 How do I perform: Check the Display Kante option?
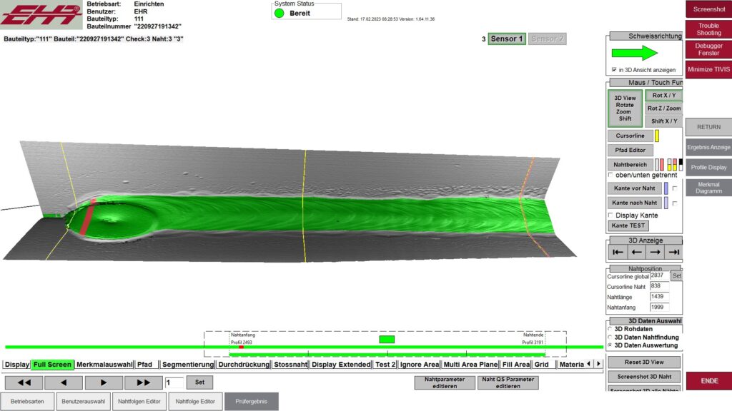(609, 214)
